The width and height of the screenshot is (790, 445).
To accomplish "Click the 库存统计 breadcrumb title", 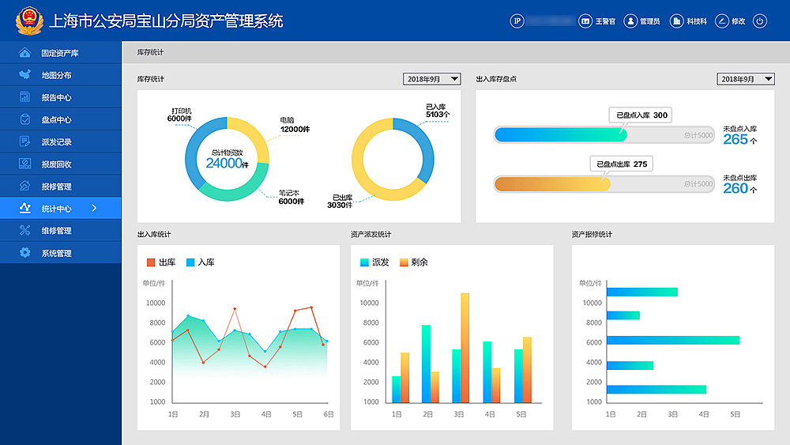I will point(150,52).
